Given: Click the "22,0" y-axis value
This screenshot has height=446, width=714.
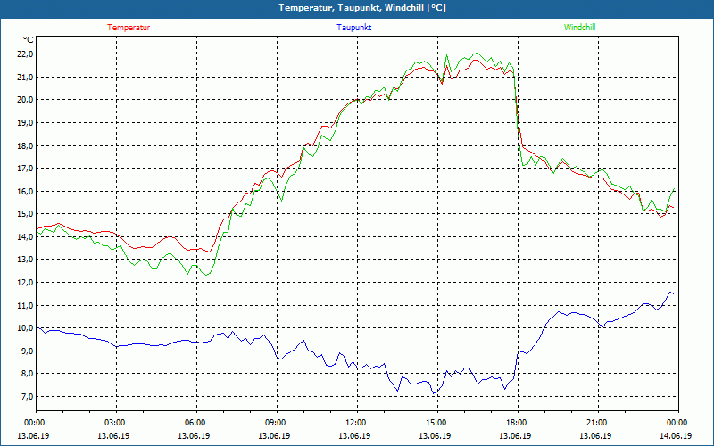Looking at the screenshot, I should 26,54.
